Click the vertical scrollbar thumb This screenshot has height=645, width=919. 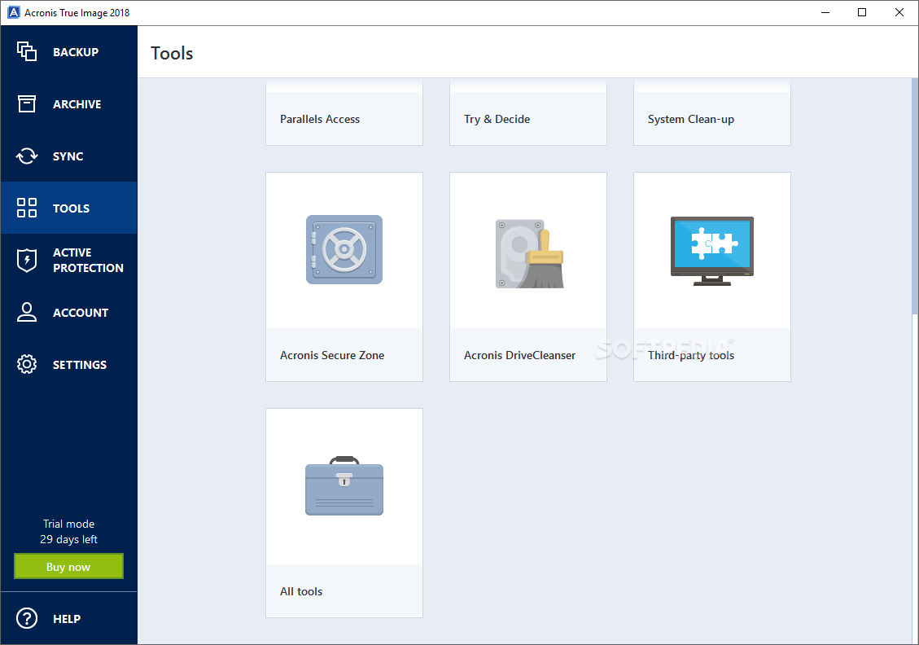[x=915, y=197]
